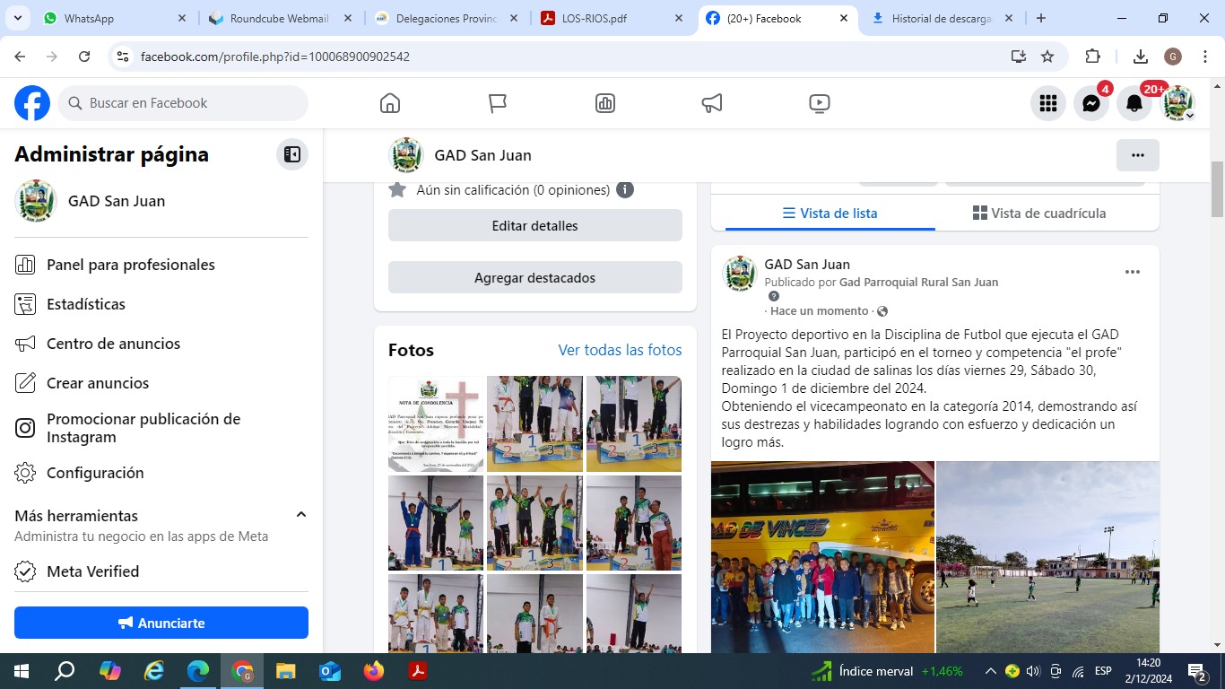Bookmark this page with the star icon
1225x689 pixels.
1047,57
